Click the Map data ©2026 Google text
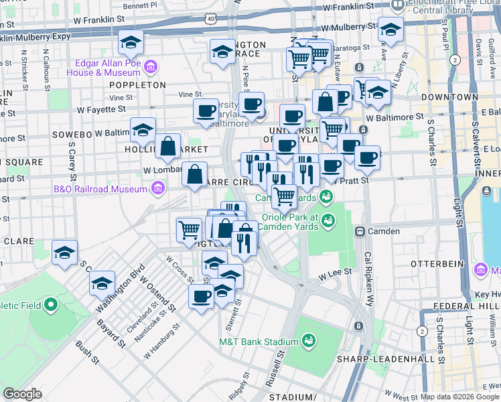Viewport: 501px width, 402px height. tap(459, 397)
